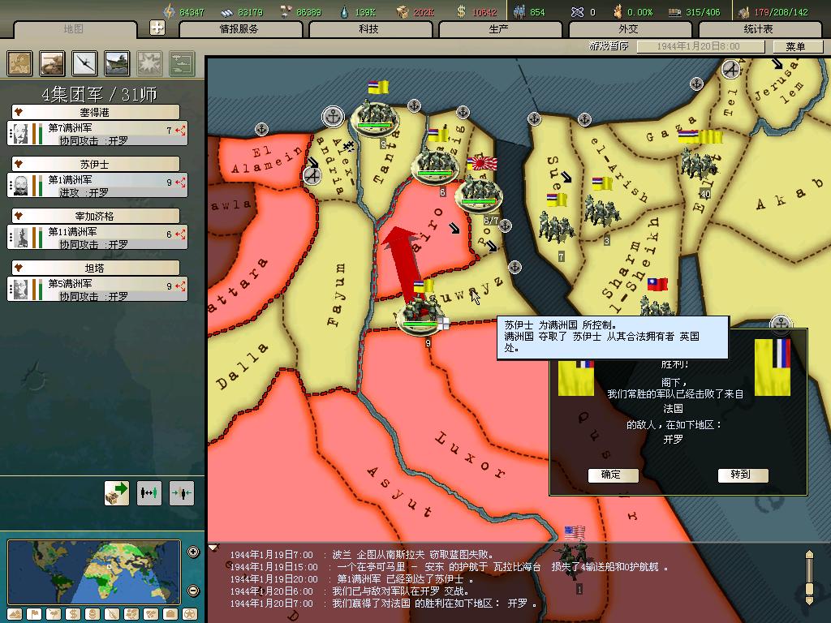Go to province 苏伊士 header

(96, 164)
